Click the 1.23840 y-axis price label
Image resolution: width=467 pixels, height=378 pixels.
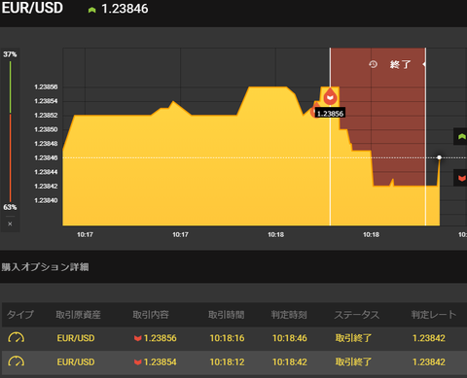pos(46,200)
